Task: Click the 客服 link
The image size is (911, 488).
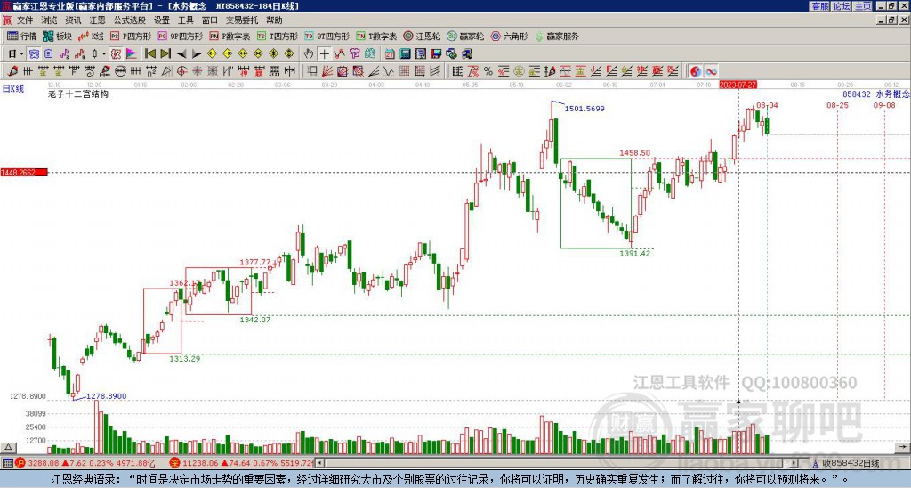Action: [x=819, y=6]
